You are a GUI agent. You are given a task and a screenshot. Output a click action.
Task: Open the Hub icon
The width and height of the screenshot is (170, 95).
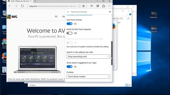[x=92, y=6]
